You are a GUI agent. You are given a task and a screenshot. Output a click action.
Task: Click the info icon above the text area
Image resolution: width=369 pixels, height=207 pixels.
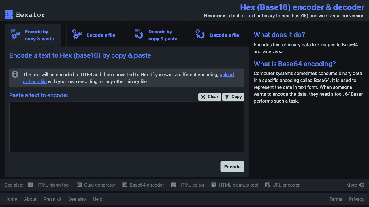coord(15,74)
